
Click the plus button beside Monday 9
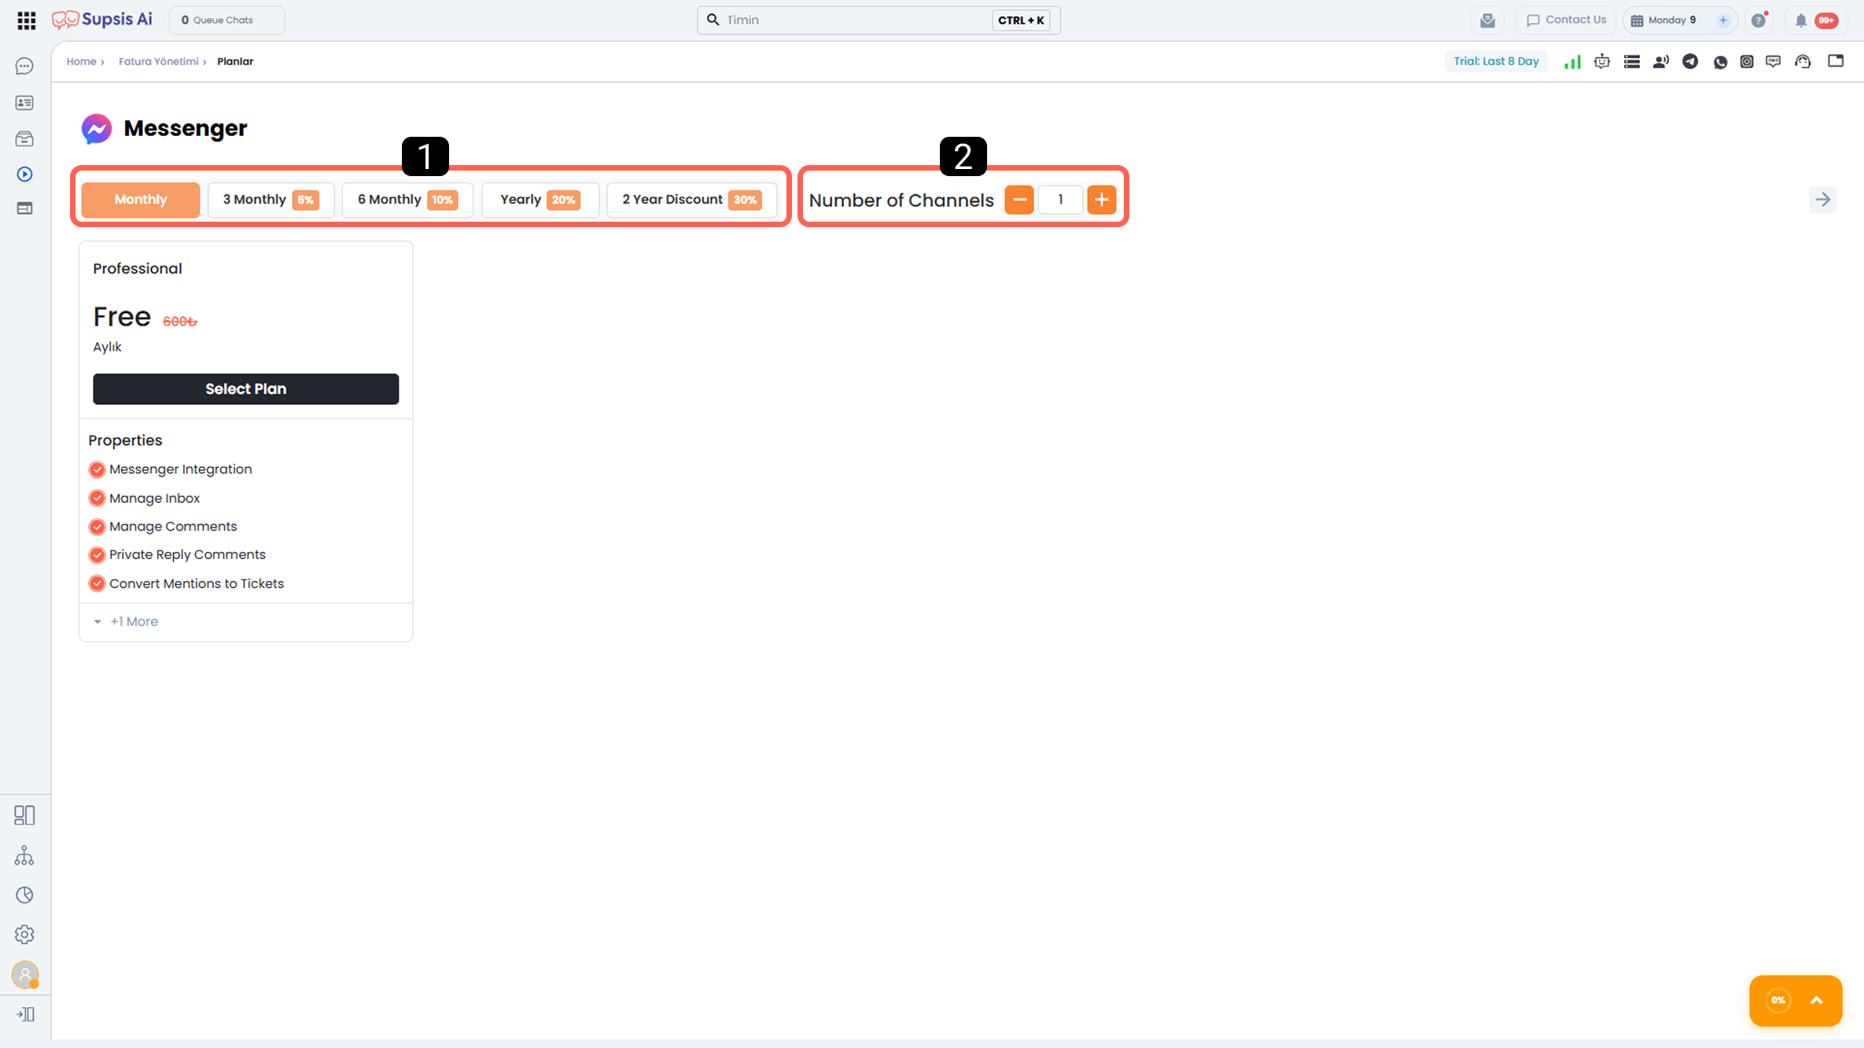point(1723,20)
